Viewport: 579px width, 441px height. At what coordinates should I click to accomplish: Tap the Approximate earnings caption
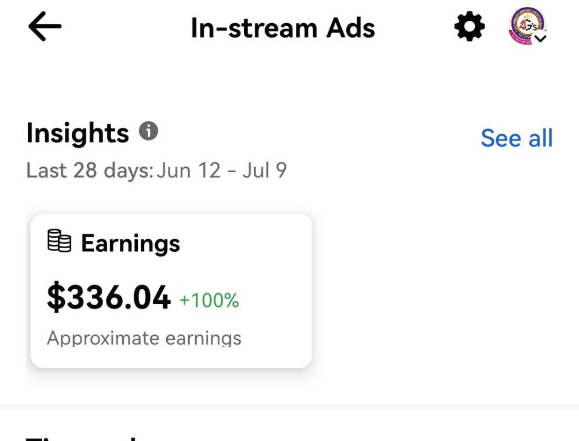[x=144, y=339]
